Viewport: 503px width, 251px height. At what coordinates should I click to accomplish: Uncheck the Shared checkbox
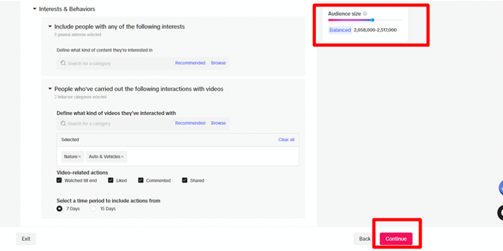tap(184, 181)
